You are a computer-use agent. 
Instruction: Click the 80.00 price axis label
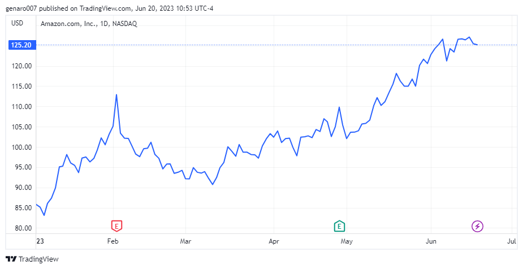pos(24,228)
